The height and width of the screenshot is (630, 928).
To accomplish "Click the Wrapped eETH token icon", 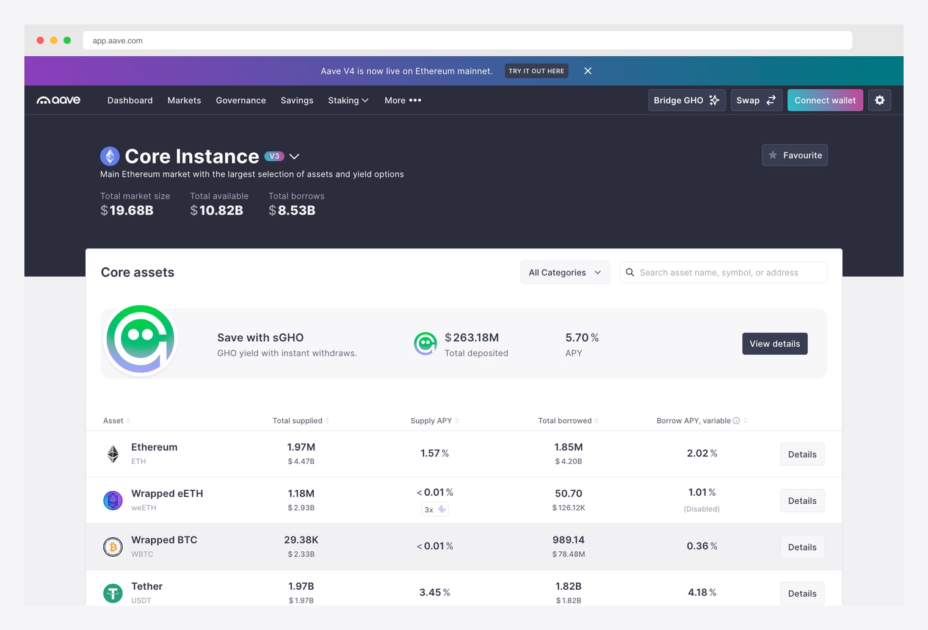I will (x=113, y=501).
